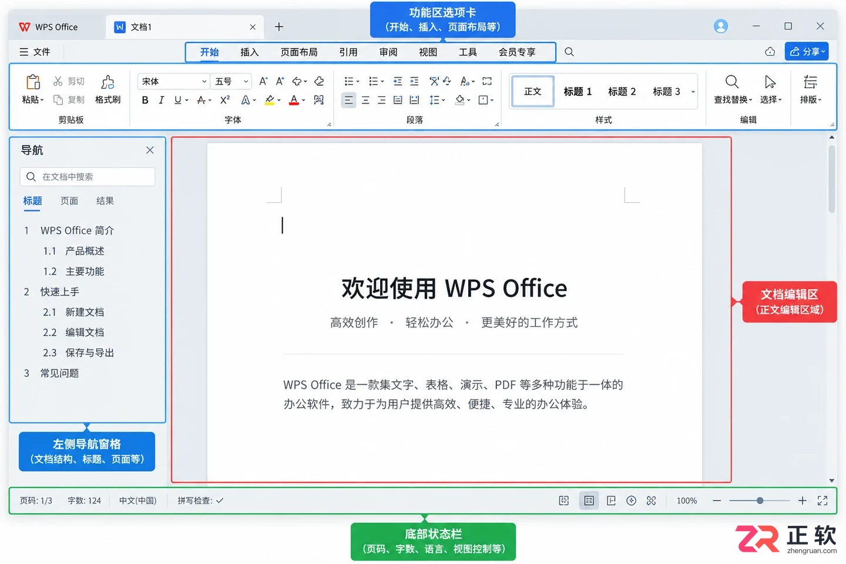Right-align the paragraph text
The width and height of the screenshot is (846, 564).
[381, 100]
